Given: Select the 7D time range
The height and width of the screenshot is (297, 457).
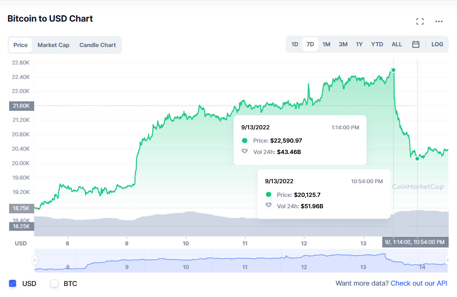Looking at the screenshot, I should [310, 44].
